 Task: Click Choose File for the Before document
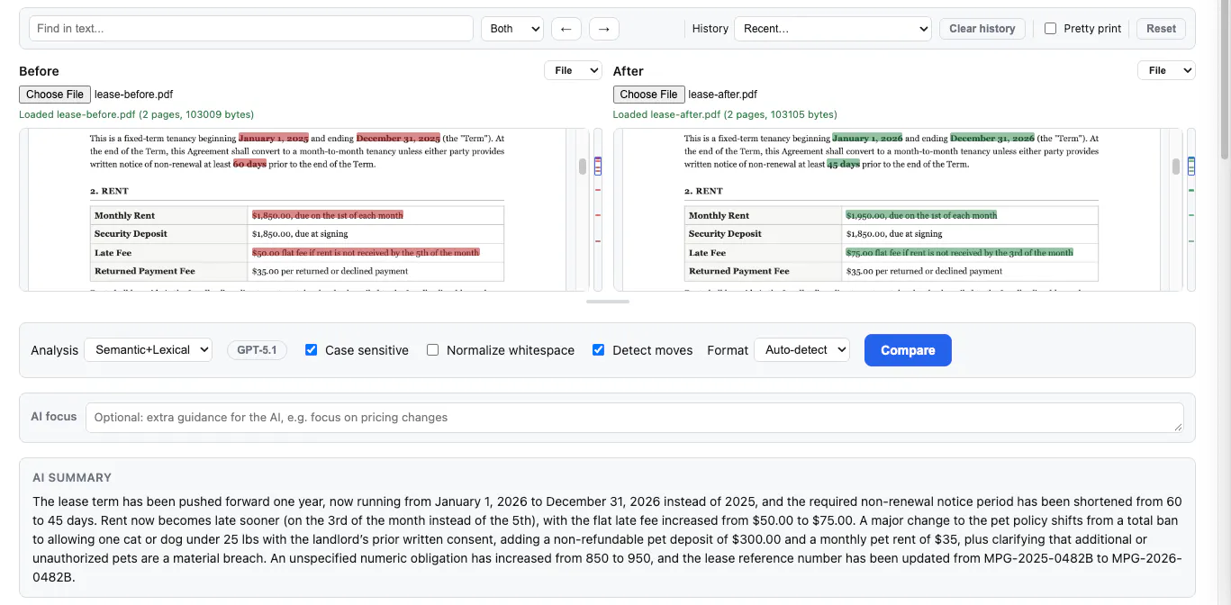(55, 95)
